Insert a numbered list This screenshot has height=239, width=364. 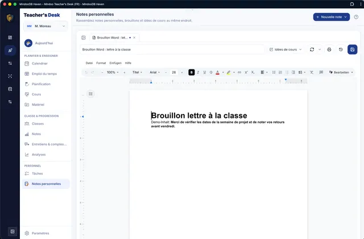[280, 72]
